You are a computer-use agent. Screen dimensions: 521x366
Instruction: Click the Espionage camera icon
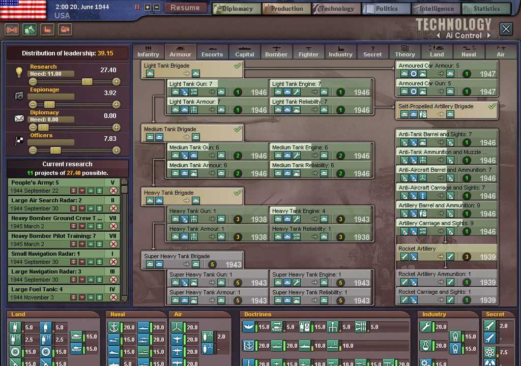(x=19, y=96)
